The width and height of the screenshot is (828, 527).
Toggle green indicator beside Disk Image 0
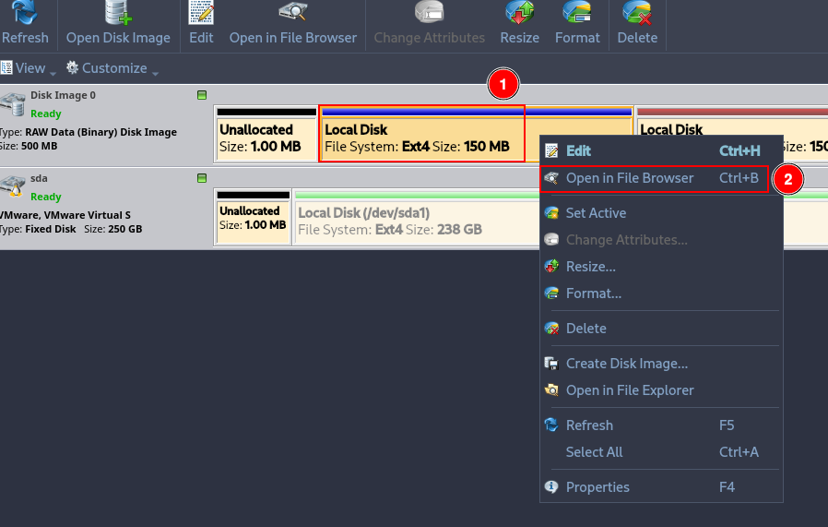(202, 95)
